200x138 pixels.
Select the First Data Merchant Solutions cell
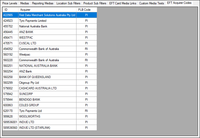[x=47, y=15]
